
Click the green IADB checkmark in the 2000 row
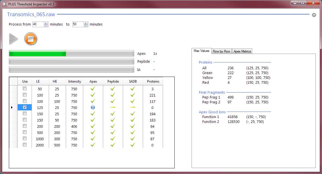point(133,145)
